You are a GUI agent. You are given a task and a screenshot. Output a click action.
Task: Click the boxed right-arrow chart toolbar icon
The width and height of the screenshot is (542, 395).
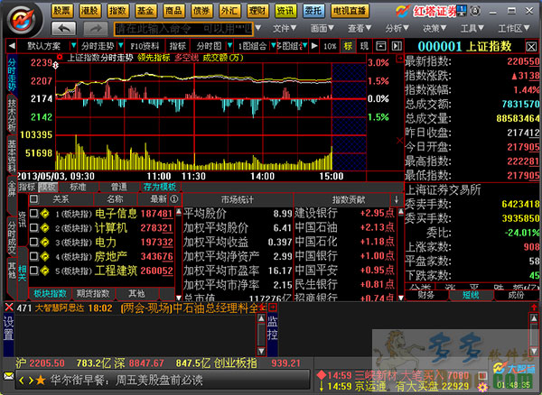point(397,46)
